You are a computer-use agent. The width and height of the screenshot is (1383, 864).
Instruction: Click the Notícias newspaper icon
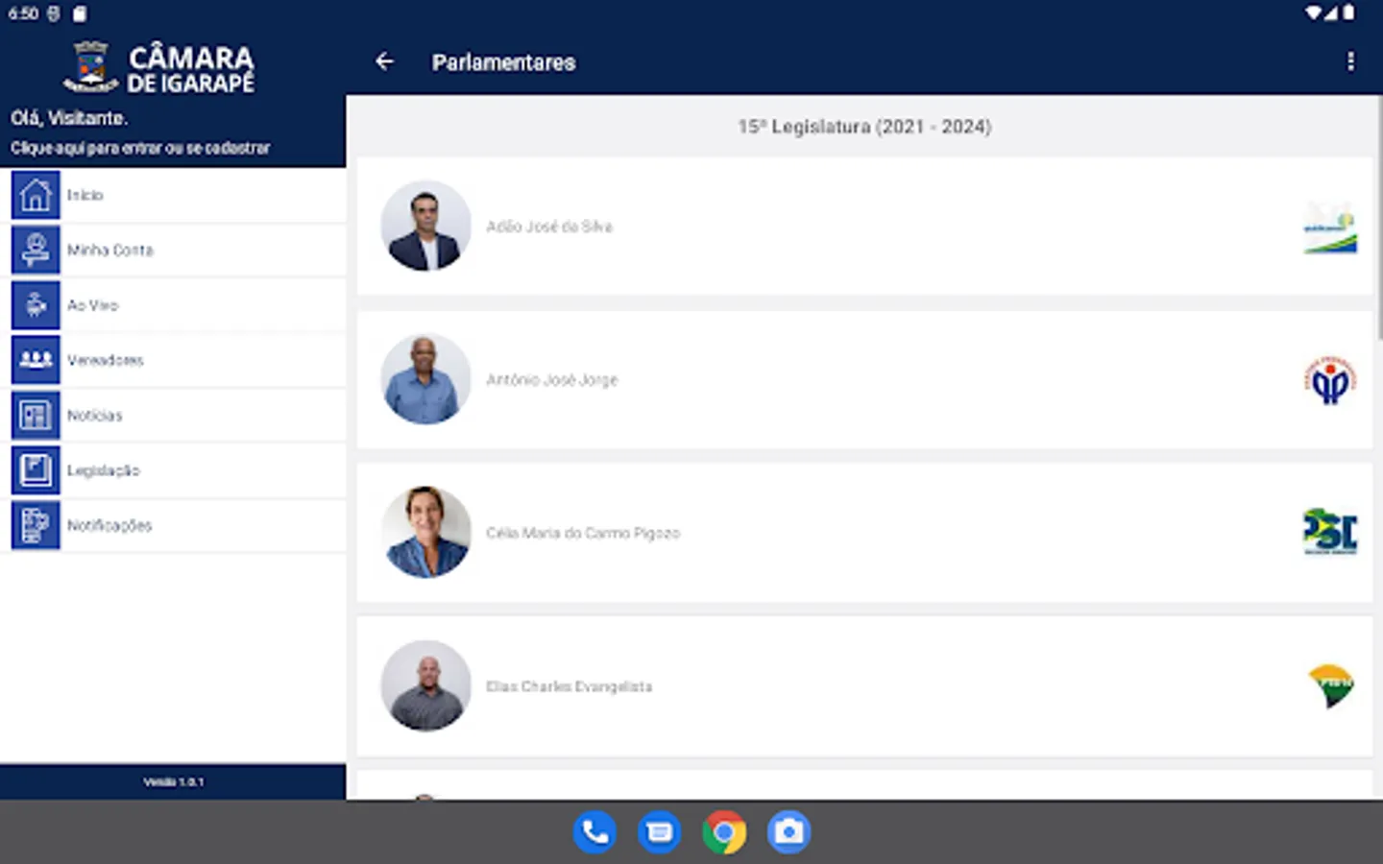pos(36,416)
